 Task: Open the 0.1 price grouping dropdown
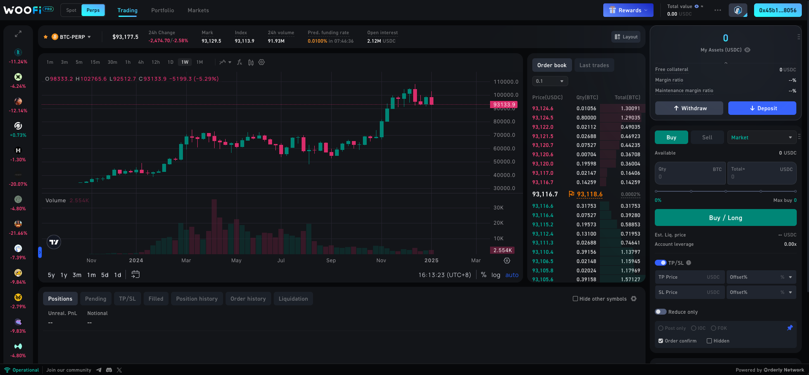(550, 81)
